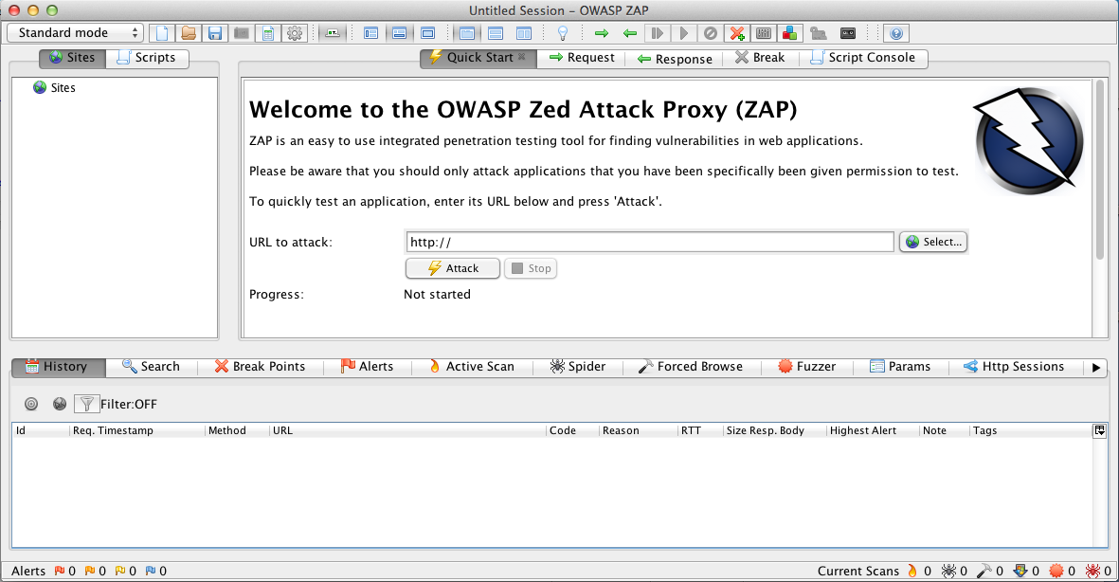Click the Select... button
The image size is (1119, 582).
coord(933,242)
